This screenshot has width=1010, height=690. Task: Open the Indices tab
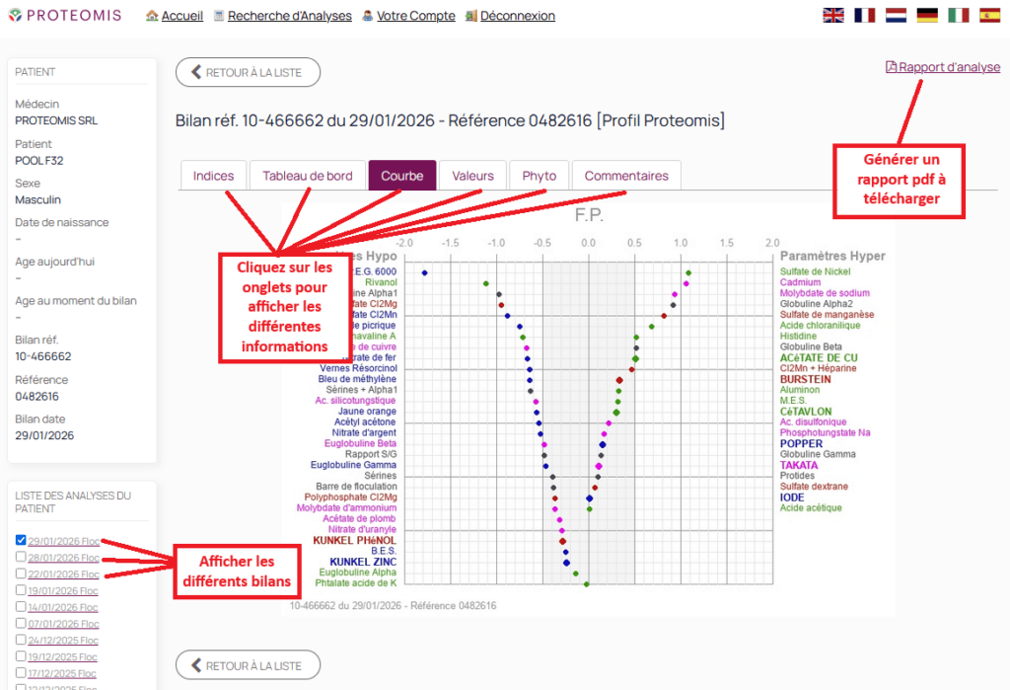(x=213, y=176)
